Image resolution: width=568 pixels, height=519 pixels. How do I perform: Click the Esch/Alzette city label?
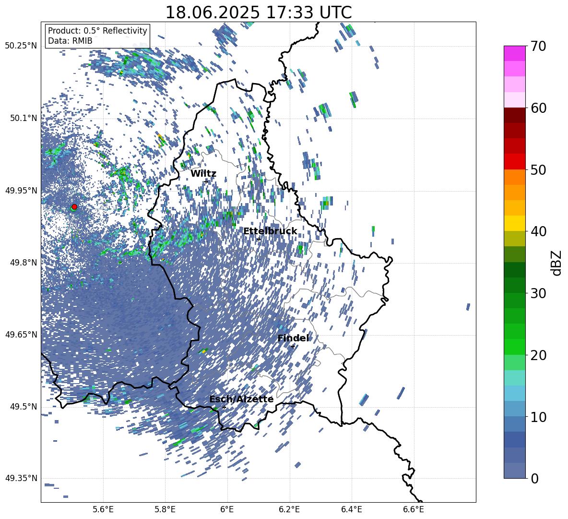[241, 399]
